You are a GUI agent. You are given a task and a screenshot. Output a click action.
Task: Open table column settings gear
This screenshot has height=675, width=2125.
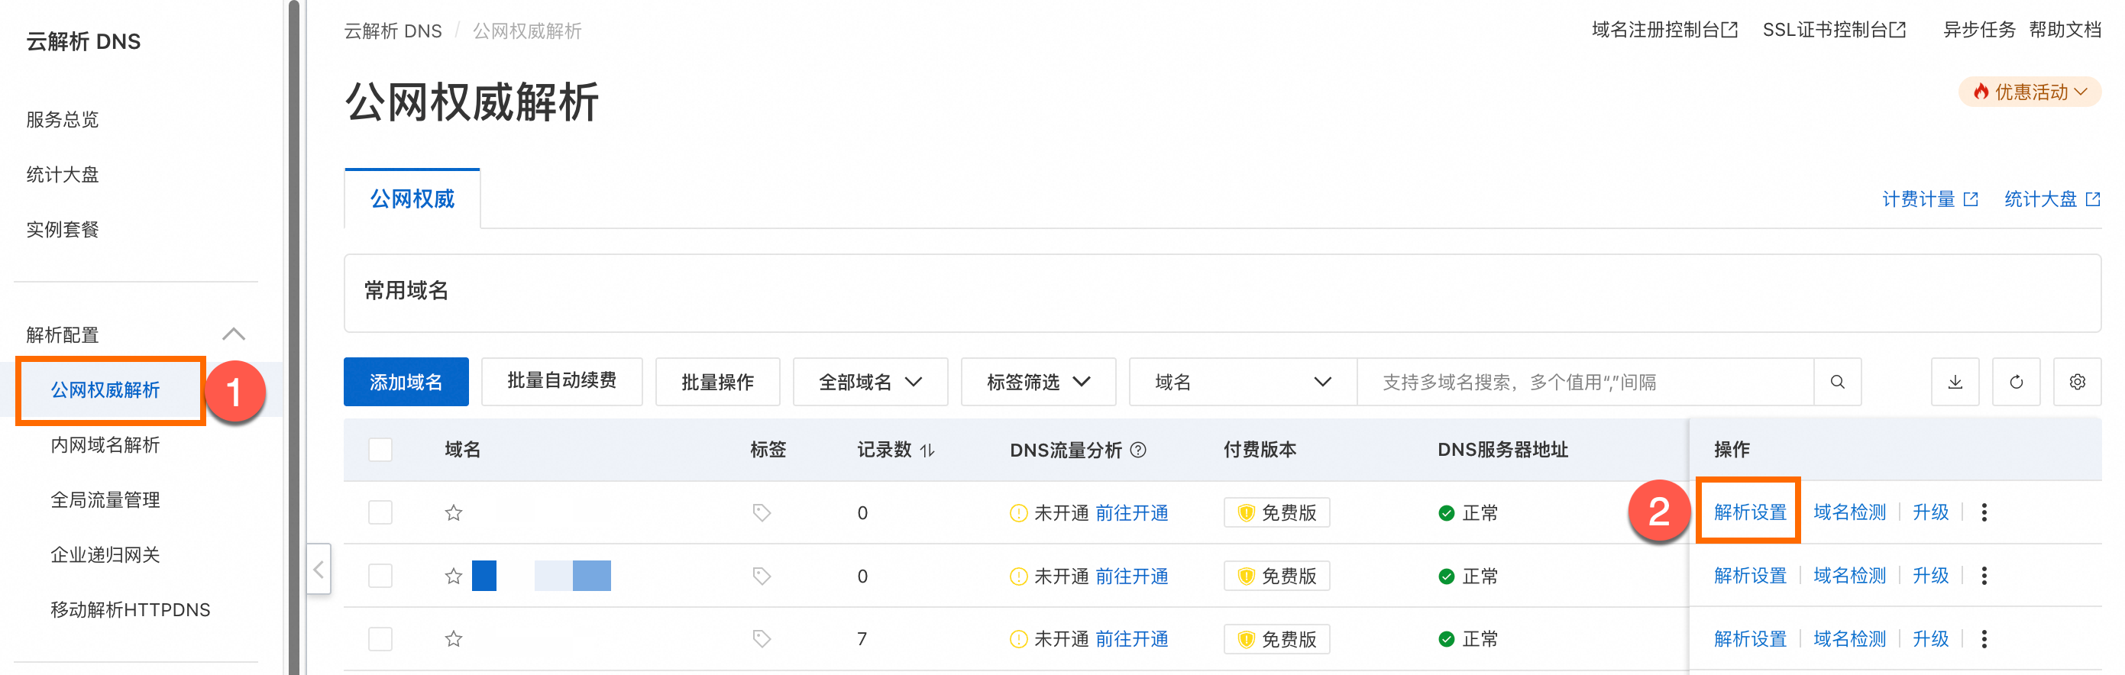point(2076,382)
